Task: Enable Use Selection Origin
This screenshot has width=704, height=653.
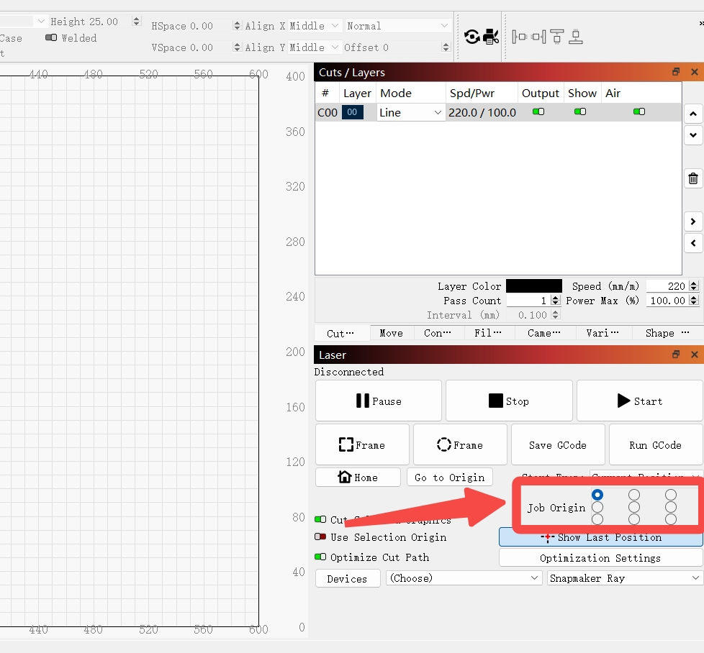Action: point(320,536)
